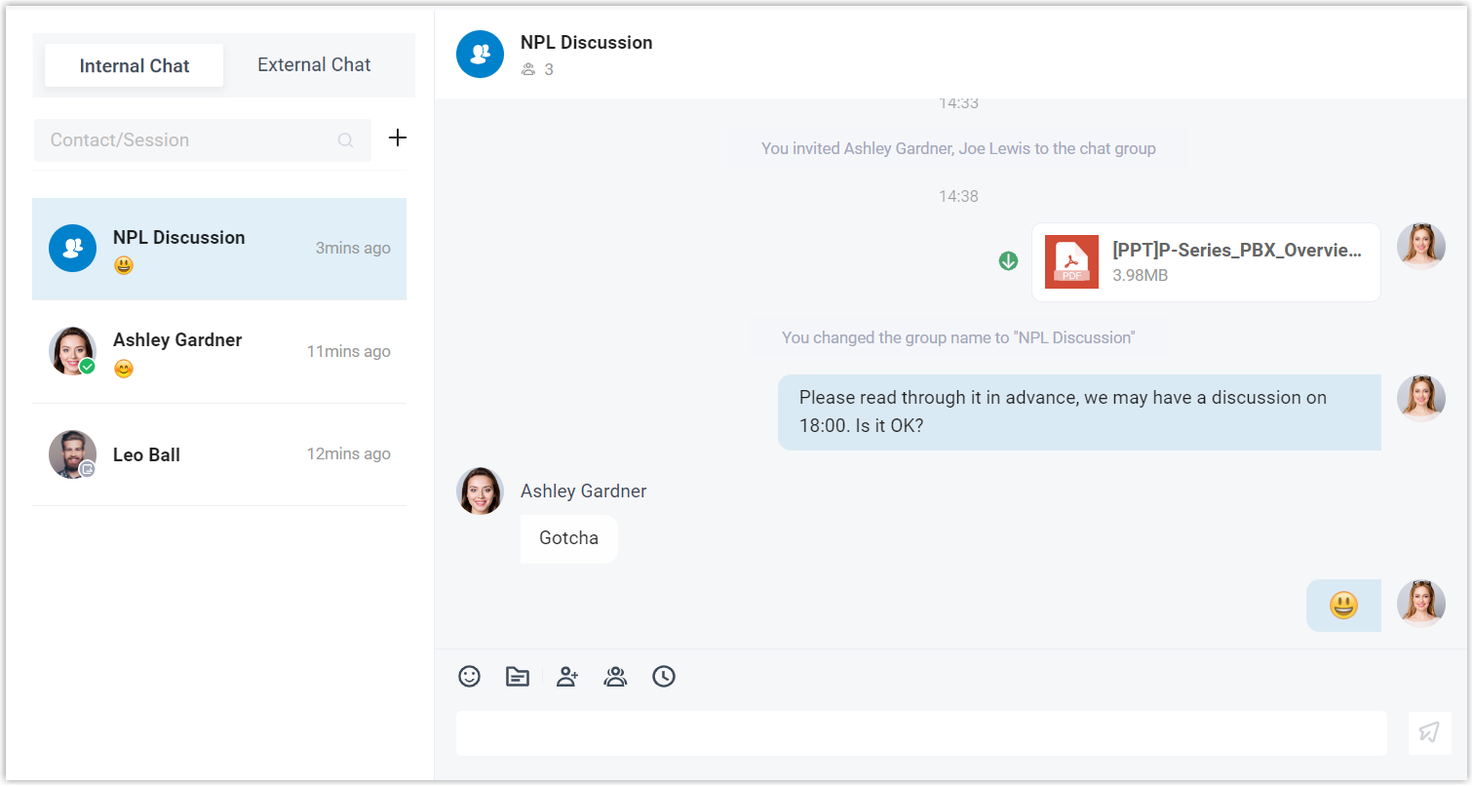Select the Internal Chat tab
Viewport: 1473px width, 786px height.
tap(135, 66)
